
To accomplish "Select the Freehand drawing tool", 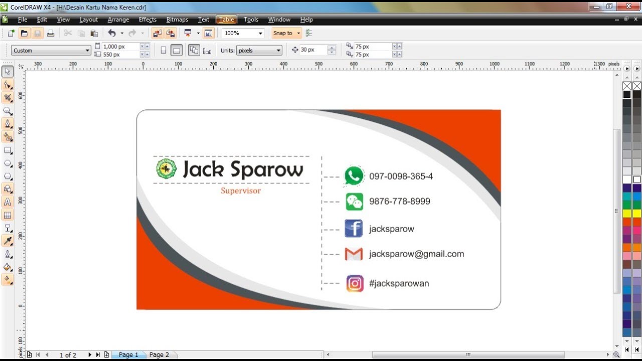I will click(x=8, y=124).
